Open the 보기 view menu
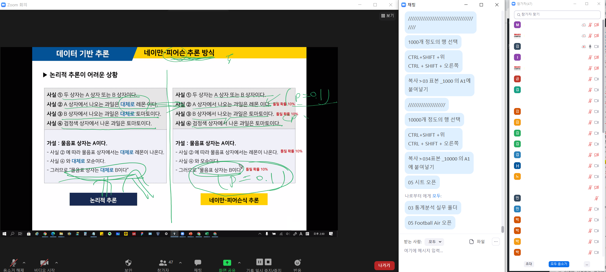The image size is (606, 272). click(x=388, y=16)
